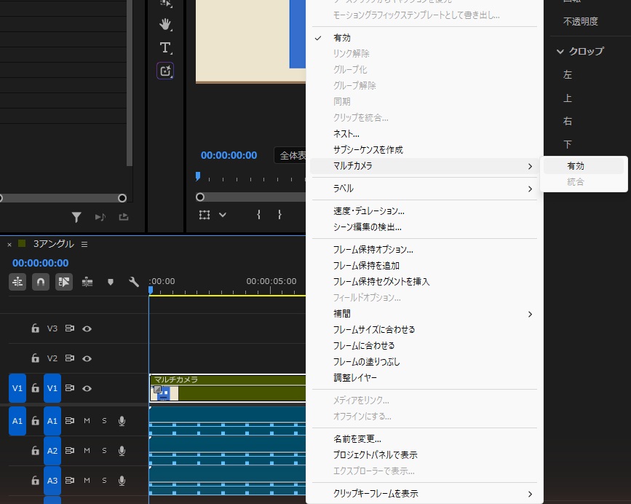Lock the V2 track
The width and height of the screenshot is (631, 504).
click(36, 358)
